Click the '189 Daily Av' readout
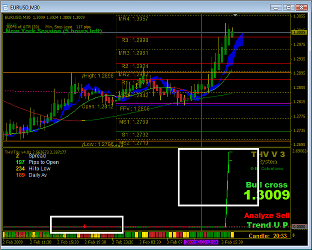This screenshot has width=312, height=250. (x=31, y=175)
